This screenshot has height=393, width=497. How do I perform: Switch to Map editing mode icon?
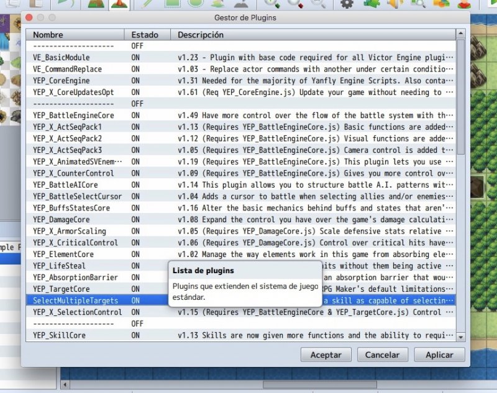(x=96, y=4)
